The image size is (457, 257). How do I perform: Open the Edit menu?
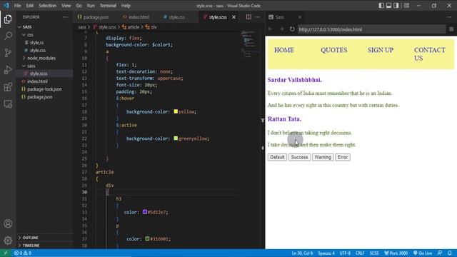(30, 6)
